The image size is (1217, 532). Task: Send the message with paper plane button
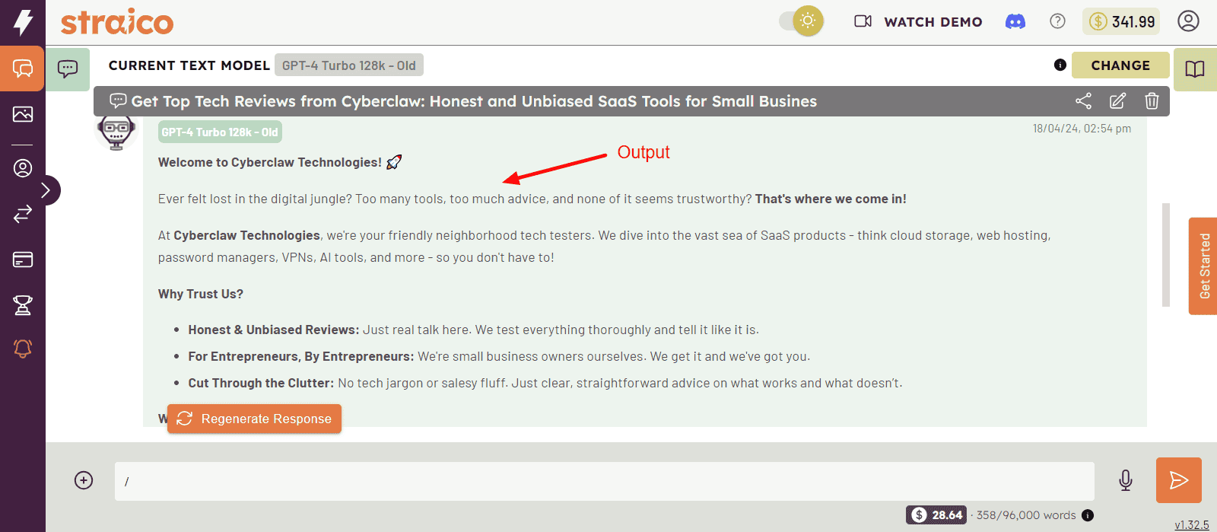(1179, 480)
